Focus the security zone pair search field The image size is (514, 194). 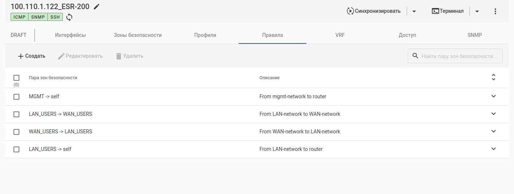(x=459, y=56)
